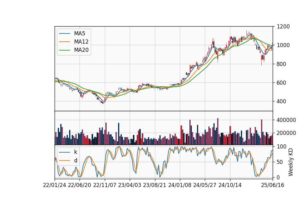Click the 200000 volume axis label
The height and width of the screenshot is (218, 303).
pos(286,133)
